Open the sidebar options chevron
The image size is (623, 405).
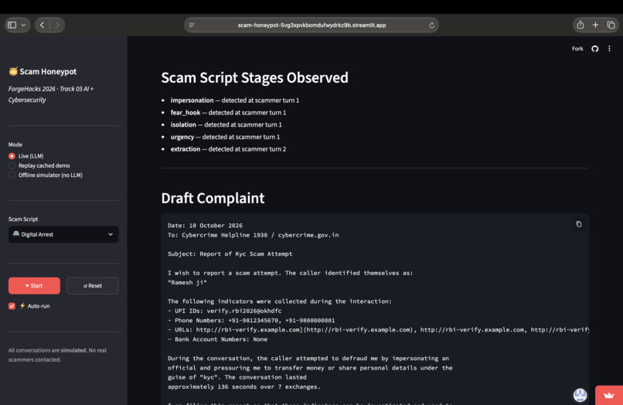23,25
